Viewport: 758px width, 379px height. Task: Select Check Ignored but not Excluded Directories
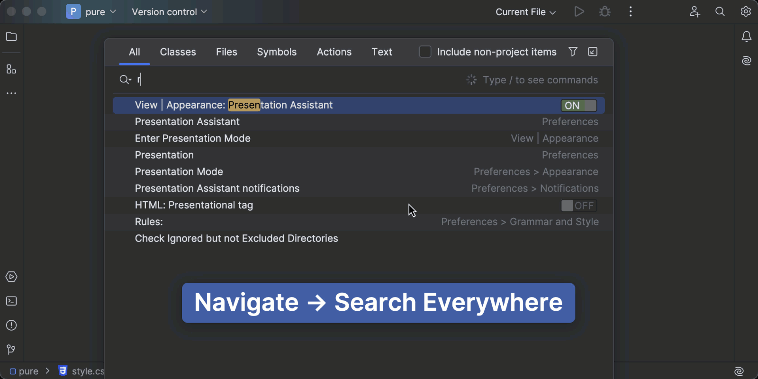pyautogui.click(x=359, y=238)
